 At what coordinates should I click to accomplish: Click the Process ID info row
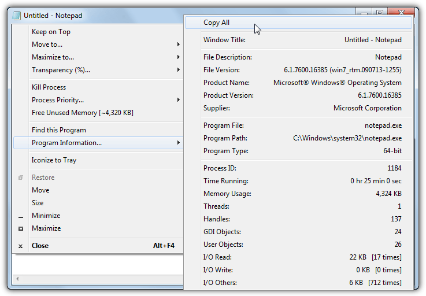tap(302, 168)
